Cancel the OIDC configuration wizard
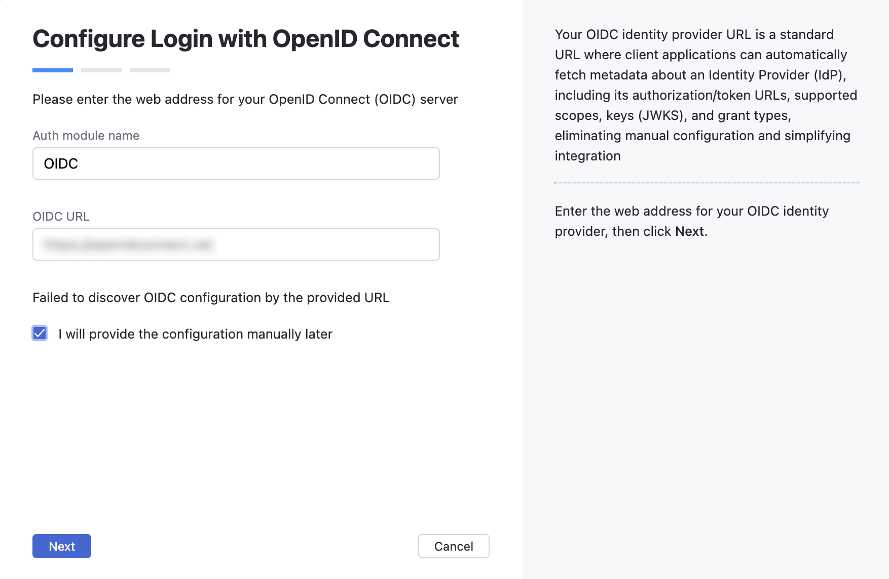The height and width of the screenshot is (579, 889). click(453, 546)
